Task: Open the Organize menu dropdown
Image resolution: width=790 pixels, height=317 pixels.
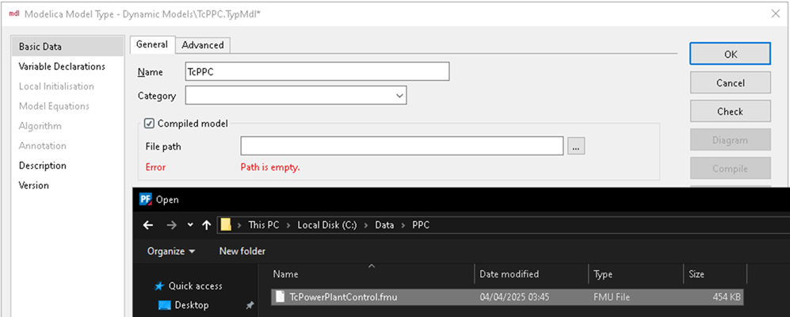Action: 170,251
